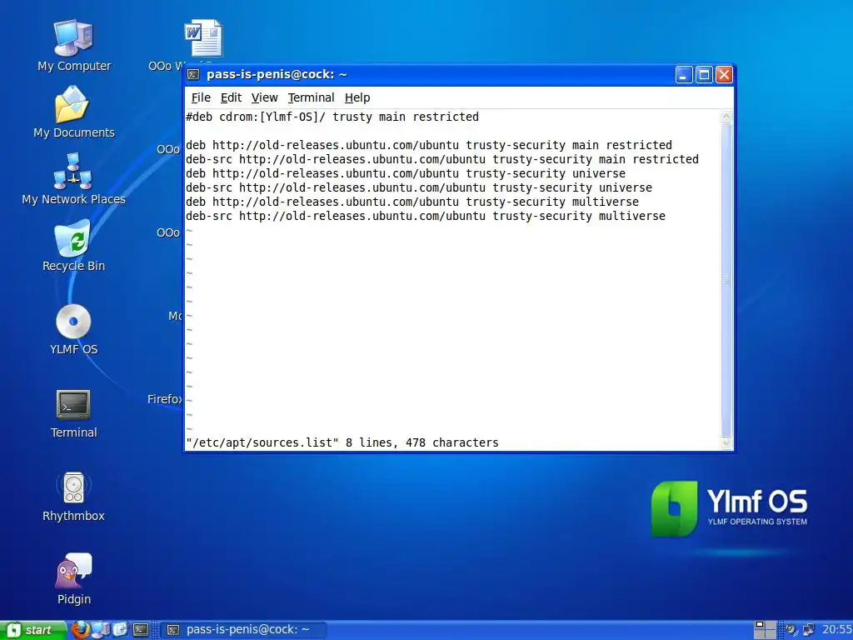853x640 pixels.
Task: Open terminal from quick launch bar
Action: click(x=141, y=630)
